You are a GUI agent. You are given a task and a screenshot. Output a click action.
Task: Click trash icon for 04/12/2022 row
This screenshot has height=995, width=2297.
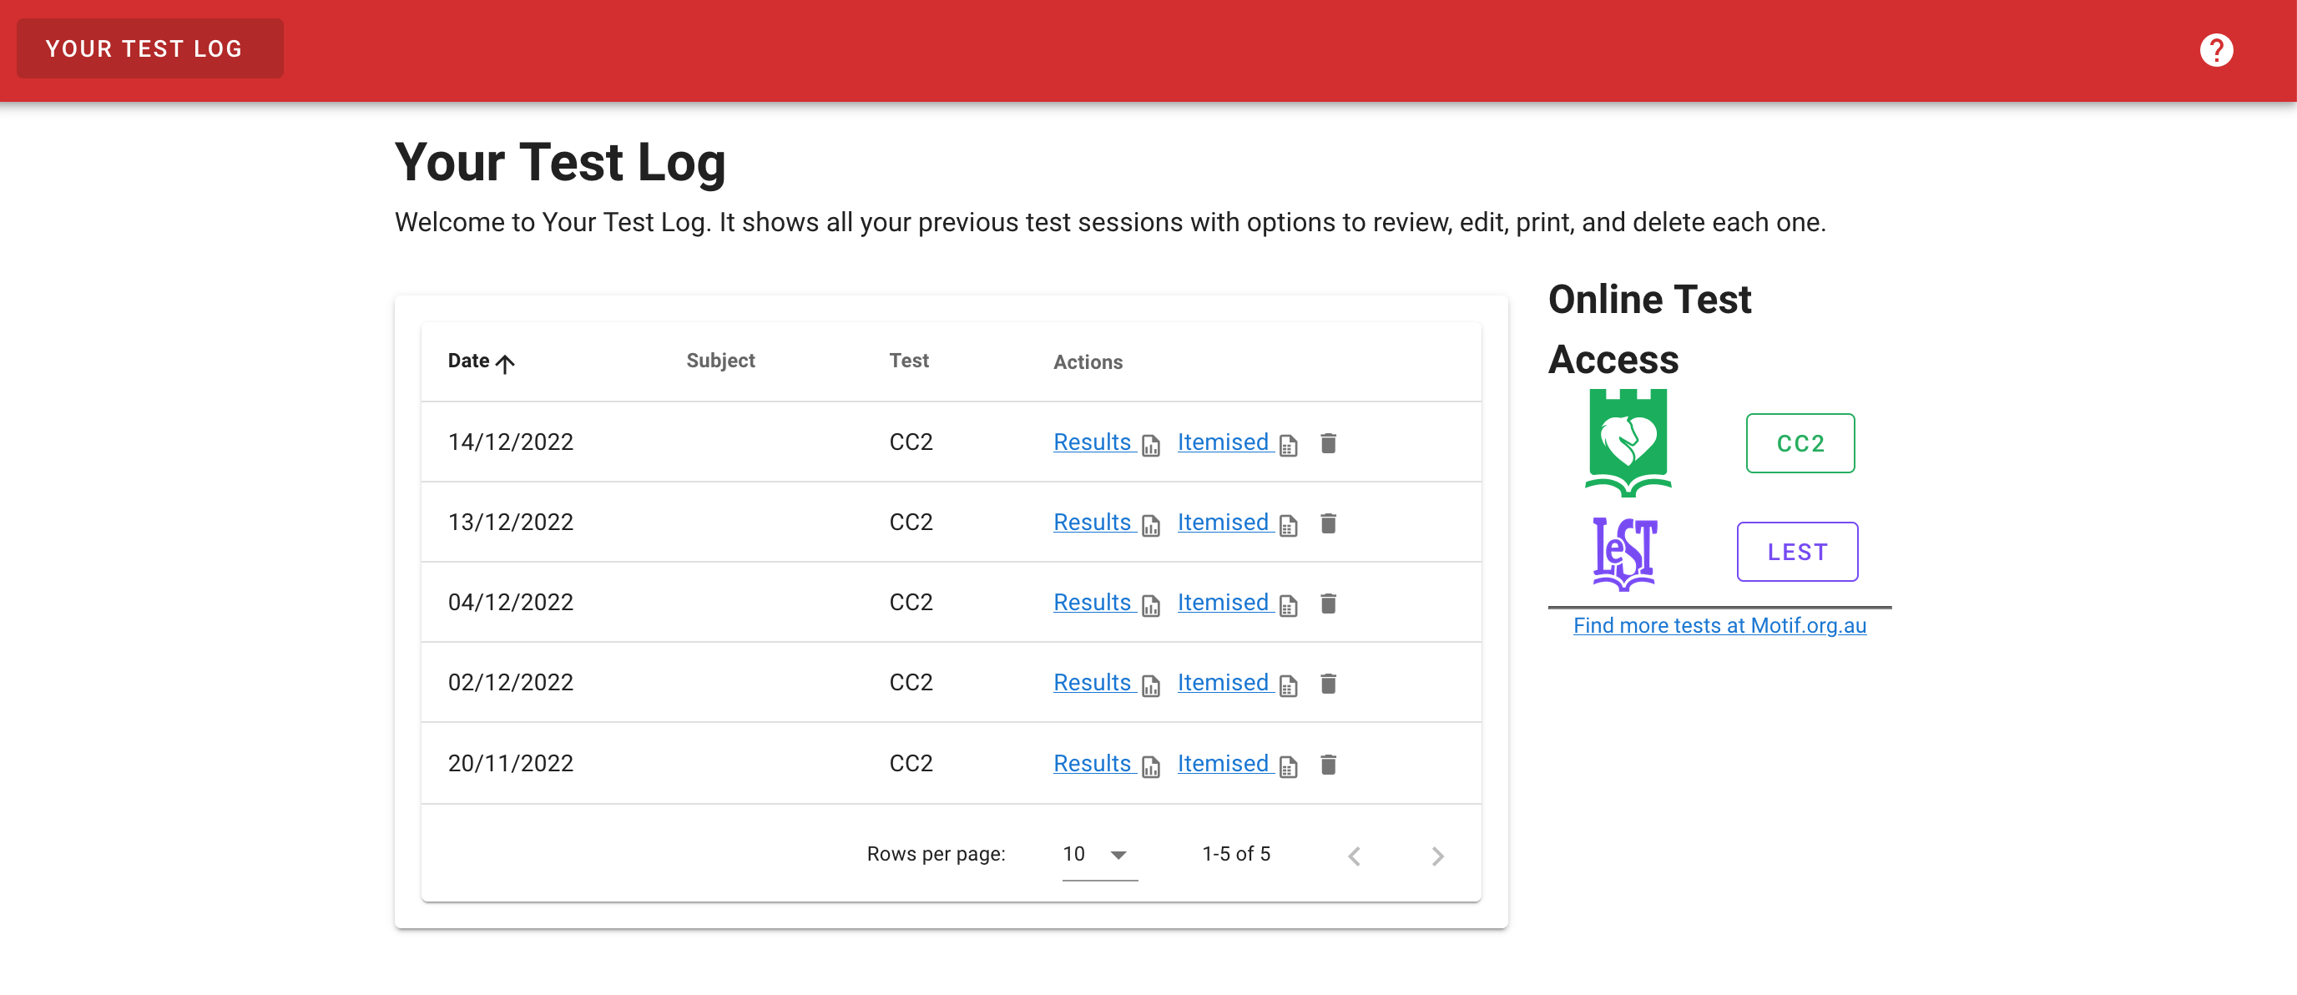click(1328, 604)
